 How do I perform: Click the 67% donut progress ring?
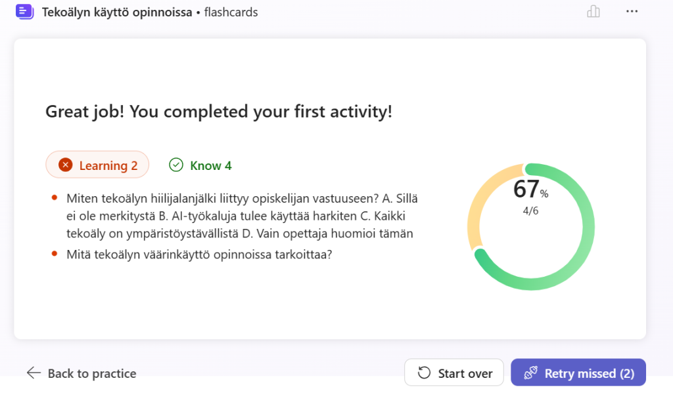(530, 226)
